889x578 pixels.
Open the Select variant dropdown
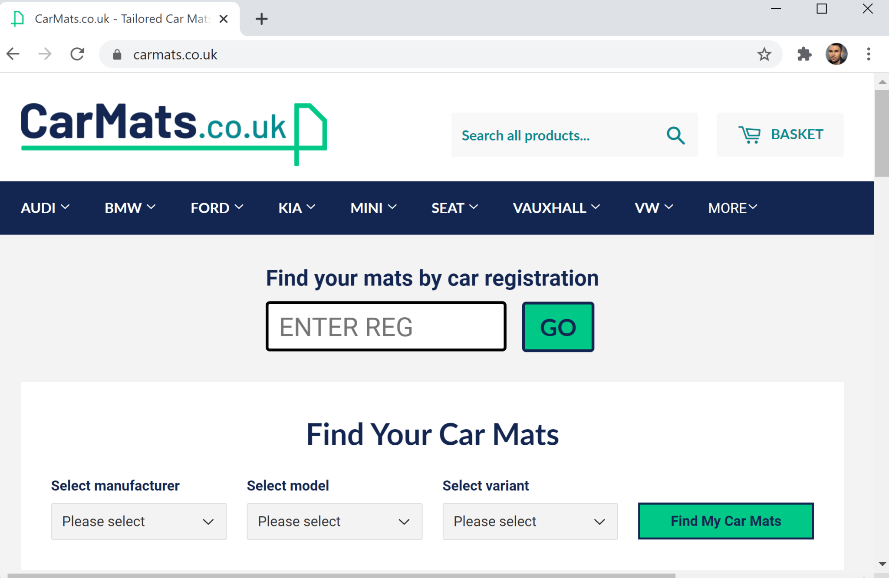pyautogui.click(x=530, y=521)
